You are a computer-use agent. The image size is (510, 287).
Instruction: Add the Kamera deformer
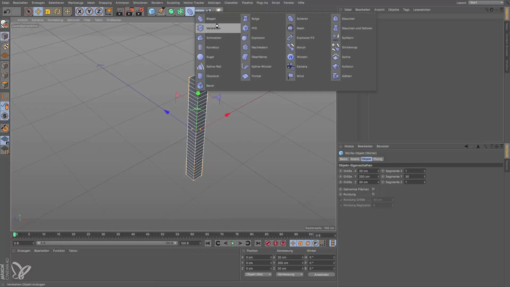308,66
